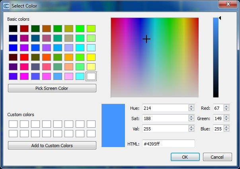Select the yellow-green swatch ending first row

coord(91,29)
